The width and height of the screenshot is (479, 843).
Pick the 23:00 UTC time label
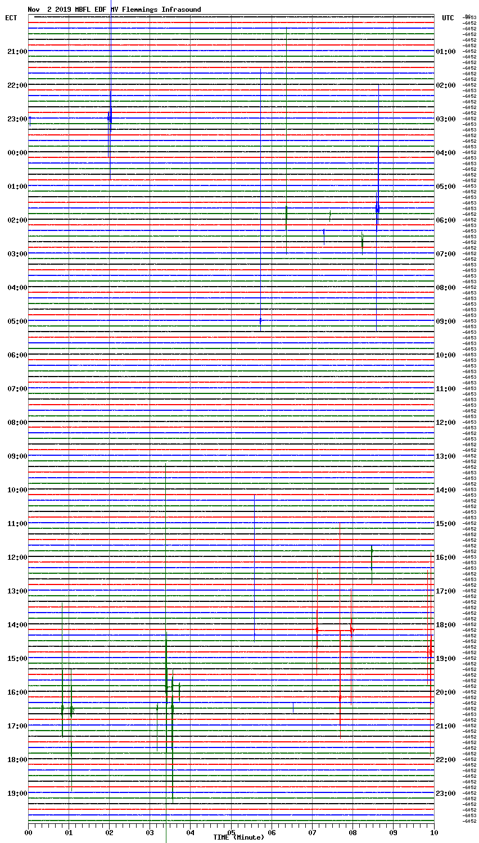pyautogui.click(x=446, y=794)
